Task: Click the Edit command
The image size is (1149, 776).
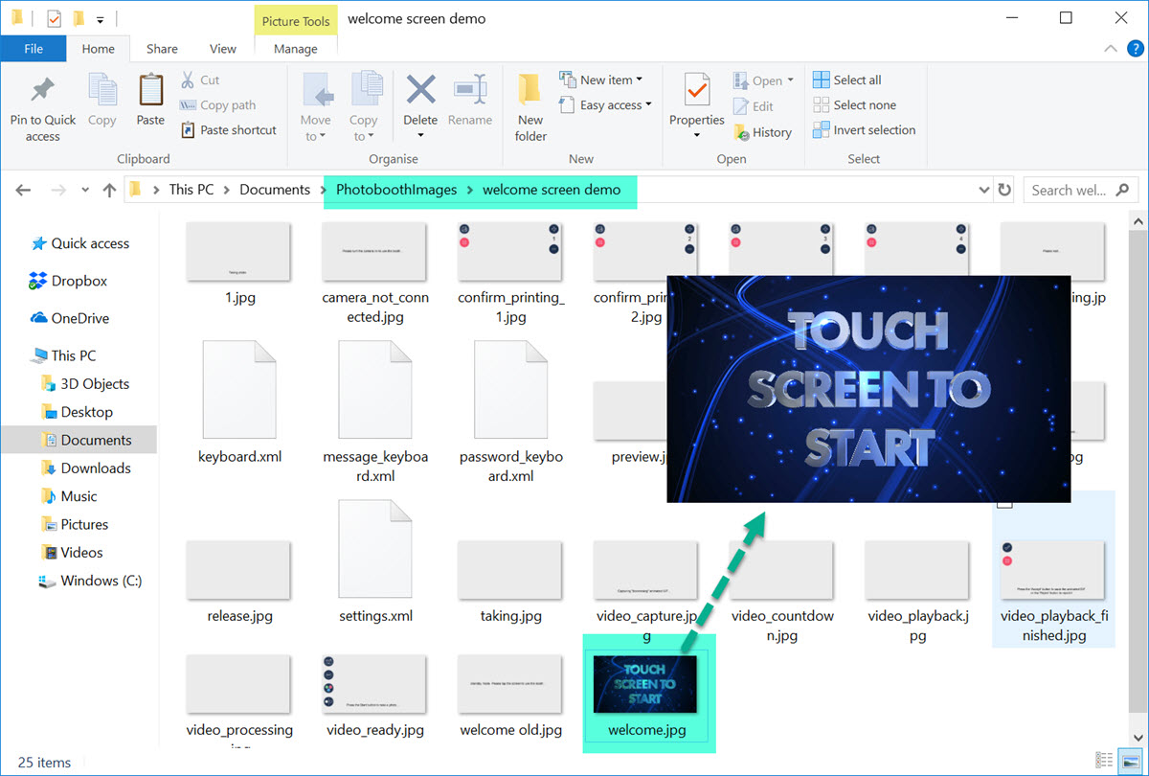Action: [754, 106]
